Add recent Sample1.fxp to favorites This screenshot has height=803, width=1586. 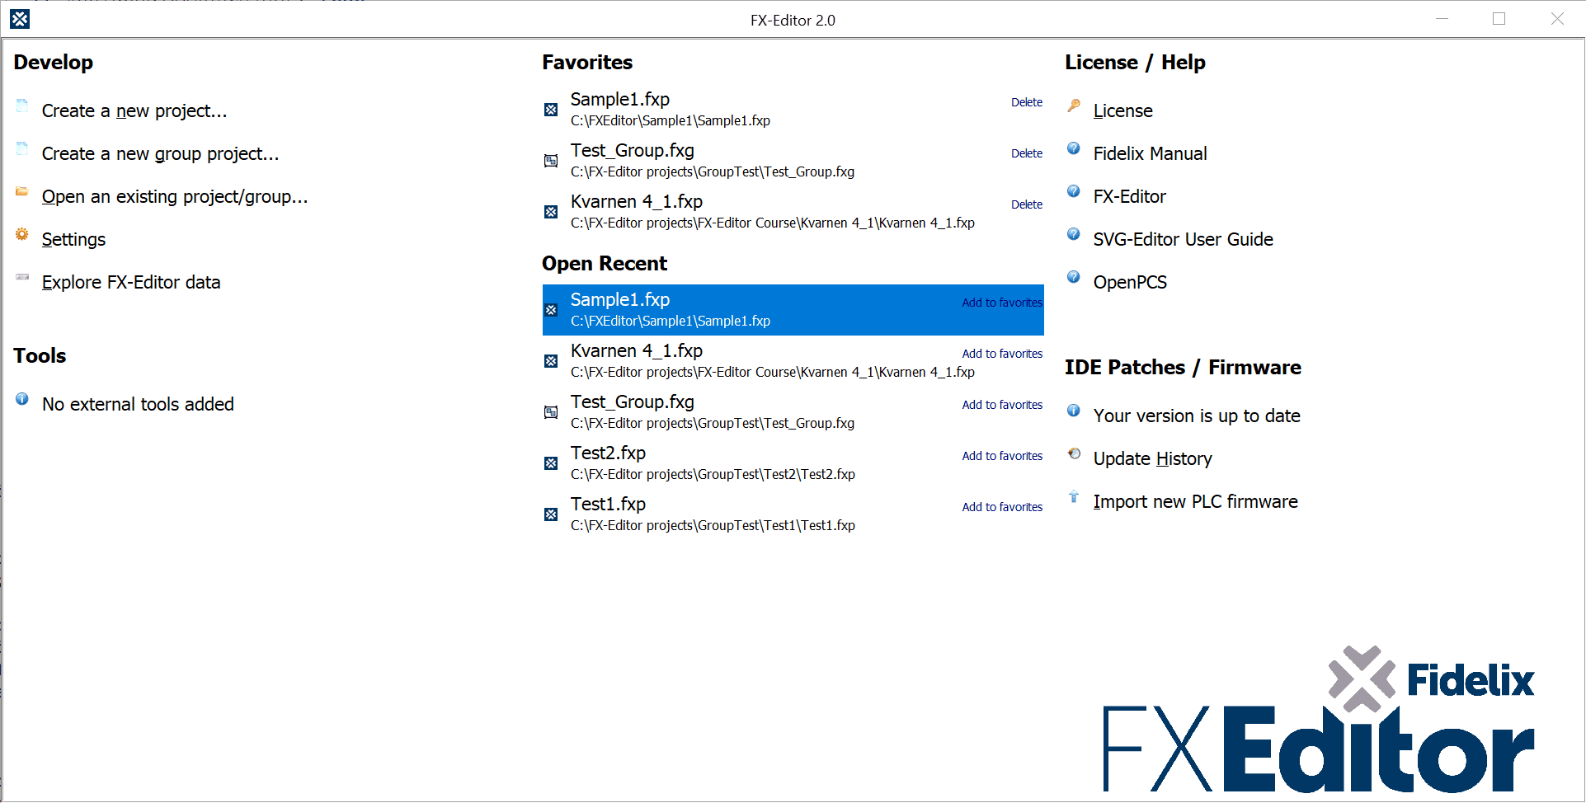coord(1002,303)
